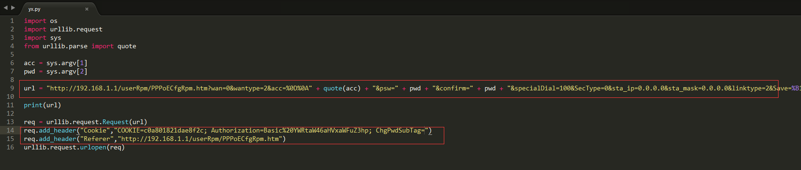Click 'print(url)' on line 11
The height and width of the screenshot is (170, 801).
coord(43,105)
